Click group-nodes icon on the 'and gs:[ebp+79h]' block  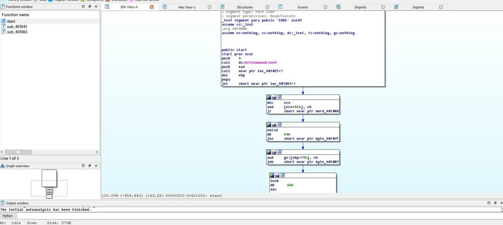pos(279,152)
